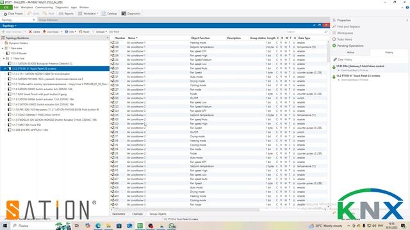Close the Topology tab with its X
The width and height of the screenshot is (410, 230).
[x=34, y=20]
